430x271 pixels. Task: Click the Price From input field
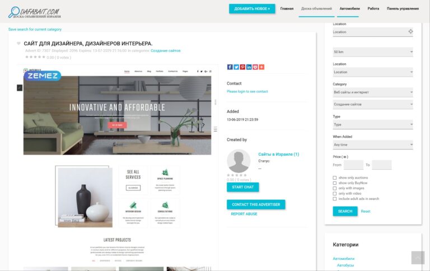(353, 165)
